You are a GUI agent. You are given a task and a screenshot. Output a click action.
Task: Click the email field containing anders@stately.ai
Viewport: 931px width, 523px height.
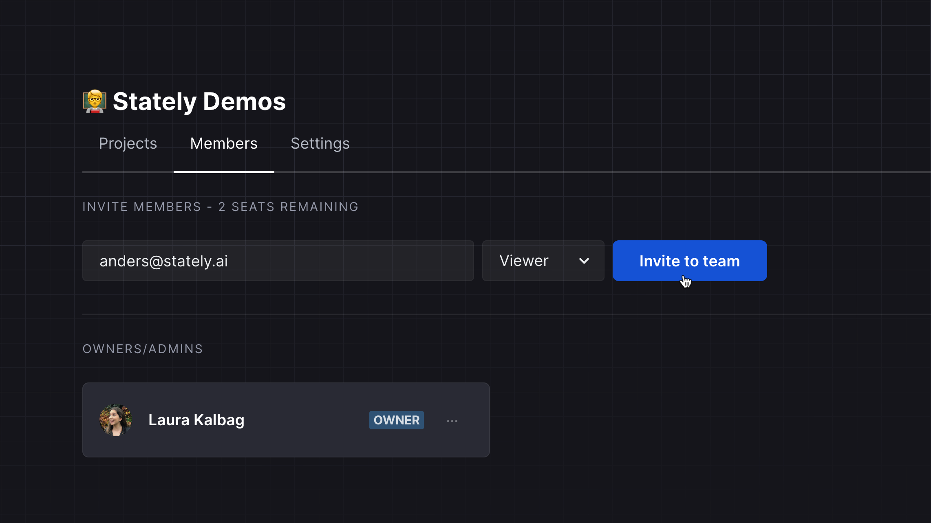pyautogui.click(x=278, y=260)
